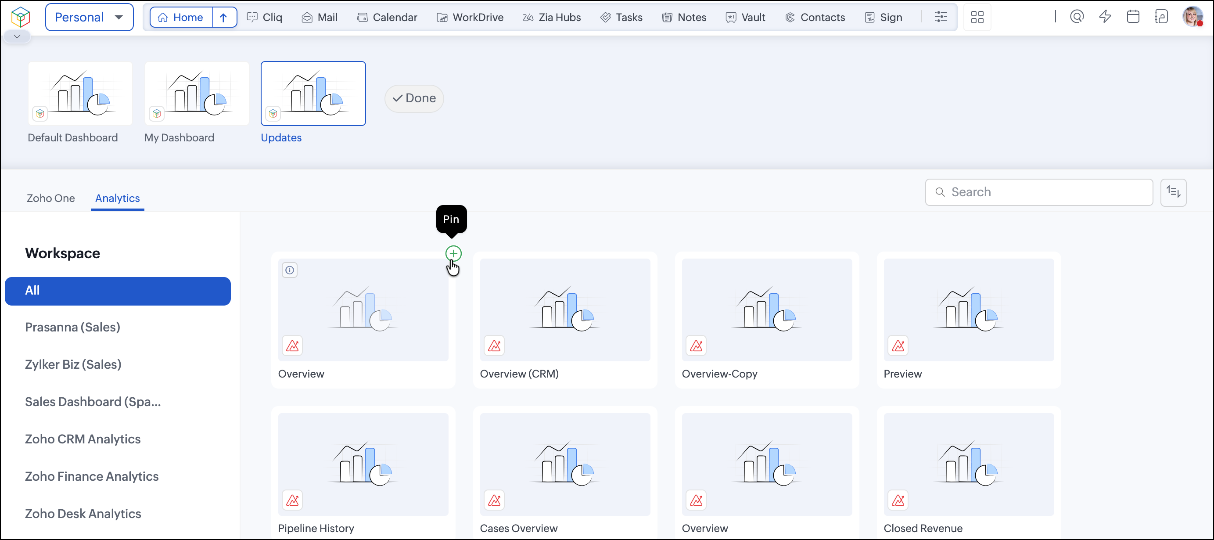Click the Zoho One badge on Updates thumbnail
The width and height of the screenshot is (1214, 540).
tap(273, 114)
